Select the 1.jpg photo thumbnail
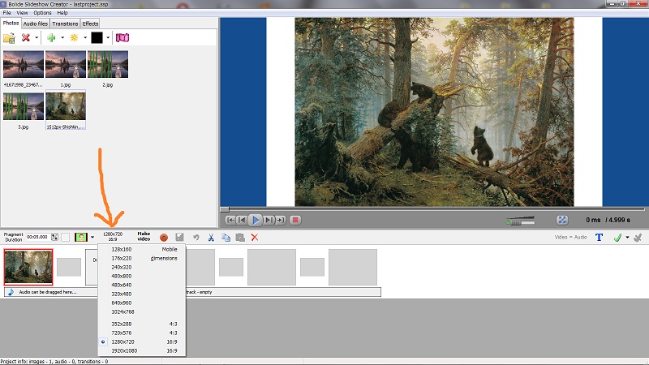 click(66, 65)
